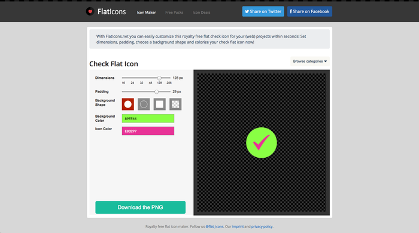Viewport: 419px width, 233px height.
Task: Click the Check Flat Icon heading
Action: tap(114, 64)
